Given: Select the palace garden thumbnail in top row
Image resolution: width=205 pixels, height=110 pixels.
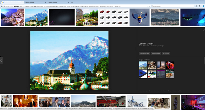Looking at the screenshot, I should (87, 17).
